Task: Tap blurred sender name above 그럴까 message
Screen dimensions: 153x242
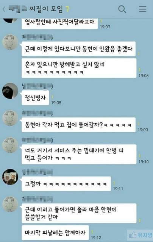Action: point(37,172)
